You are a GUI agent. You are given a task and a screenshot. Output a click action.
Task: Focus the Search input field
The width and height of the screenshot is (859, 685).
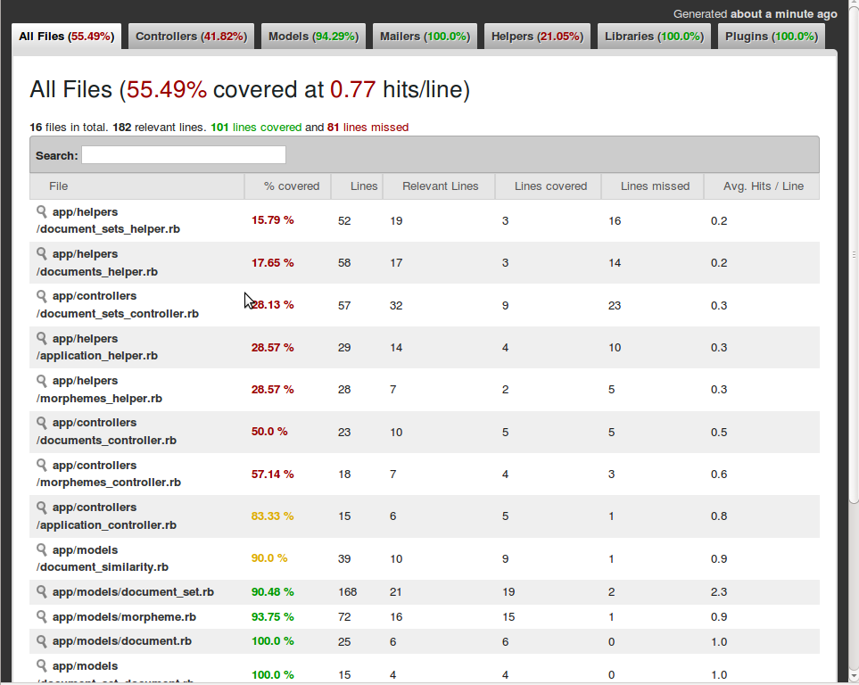pos(184,155)
